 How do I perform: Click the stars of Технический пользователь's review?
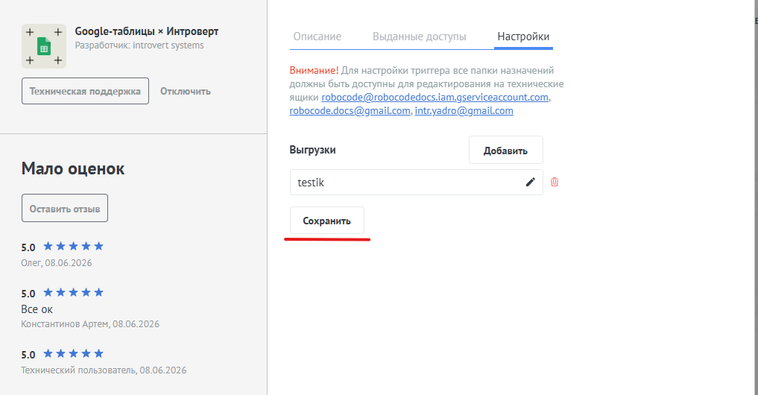[74, 354]
